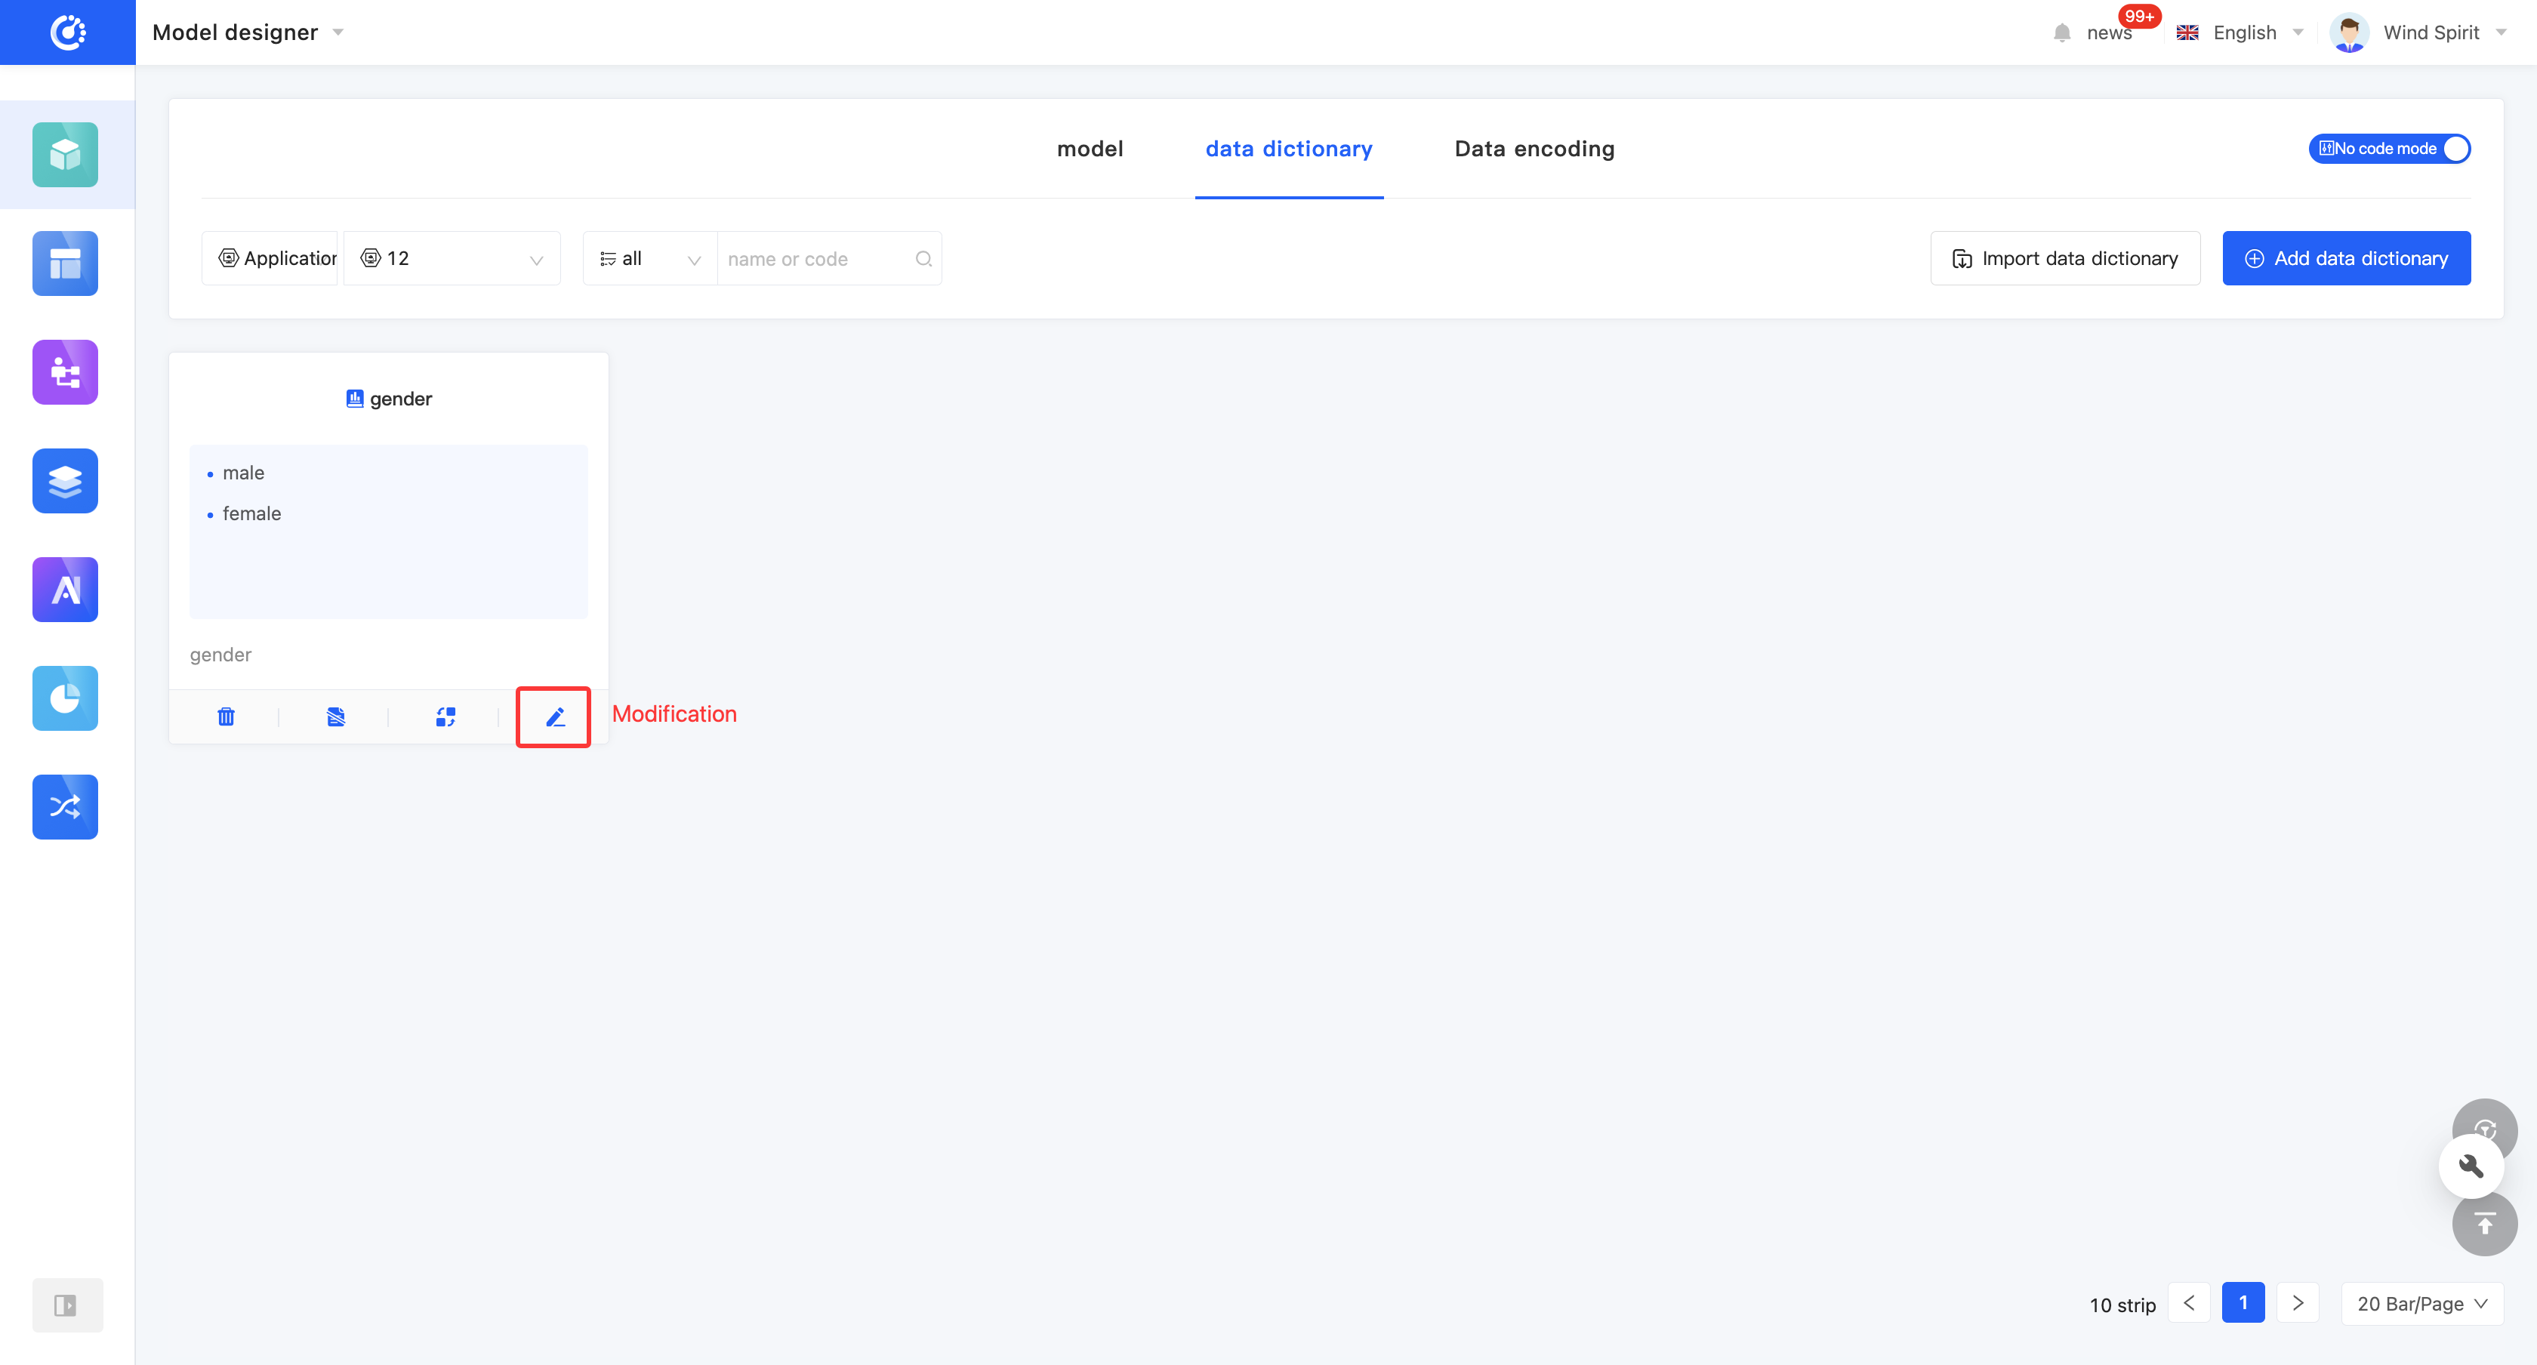Click the Add data dictionary button

[2345, 259]
